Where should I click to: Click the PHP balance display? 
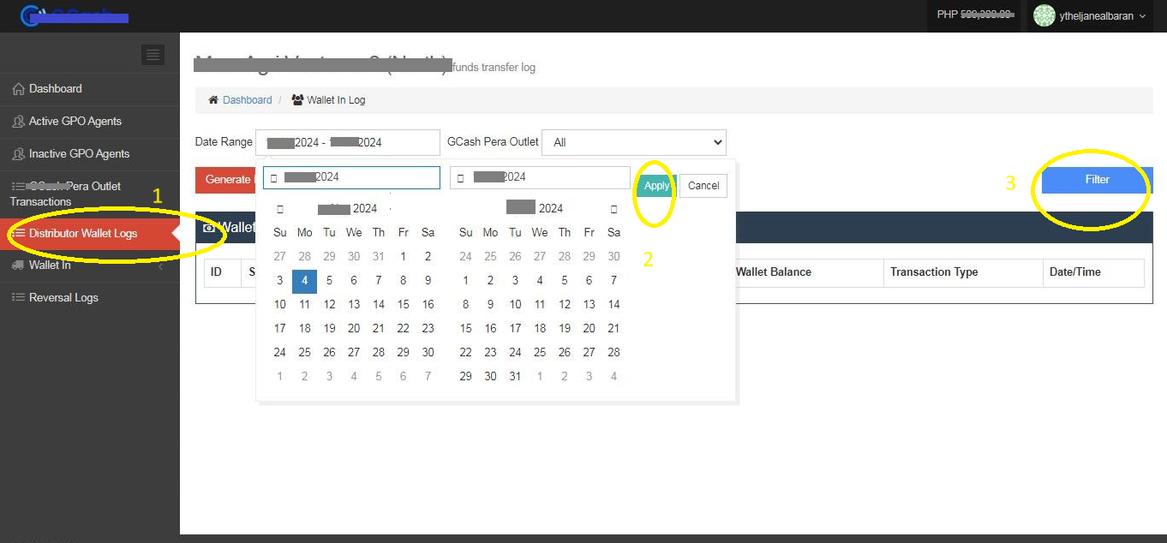(976, 15)
